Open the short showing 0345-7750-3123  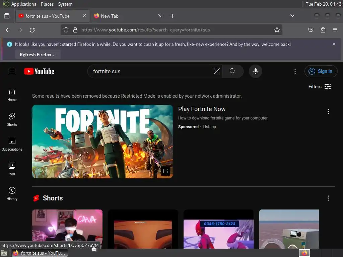click(218, 229)
